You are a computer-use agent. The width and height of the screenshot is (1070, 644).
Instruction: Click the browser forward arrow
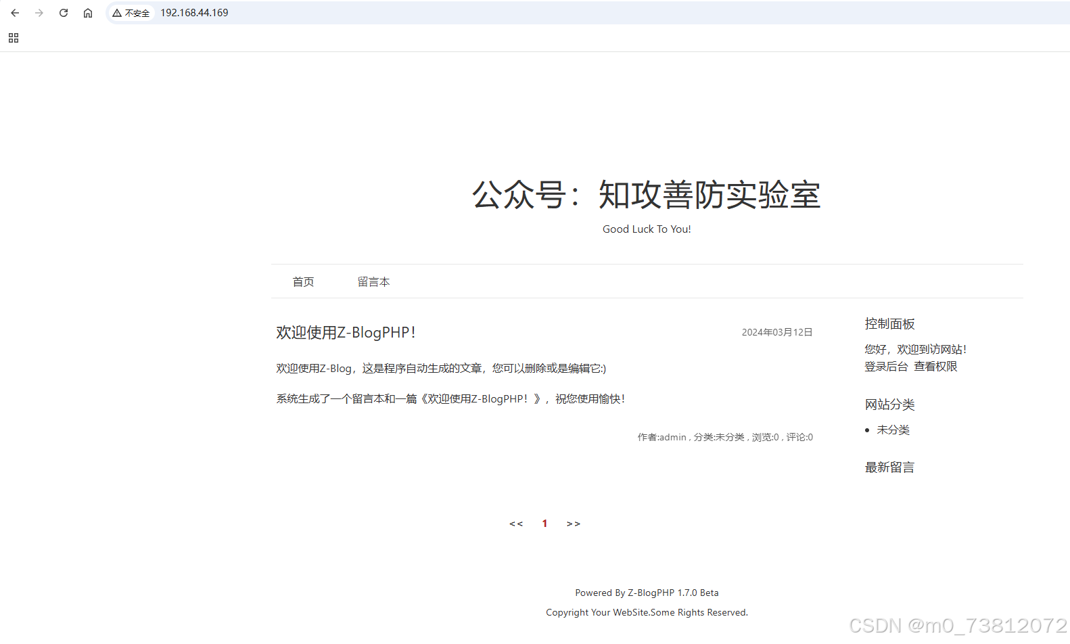[39, 13]
